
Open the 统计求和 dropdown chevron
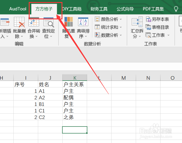(x=121, y=27)
